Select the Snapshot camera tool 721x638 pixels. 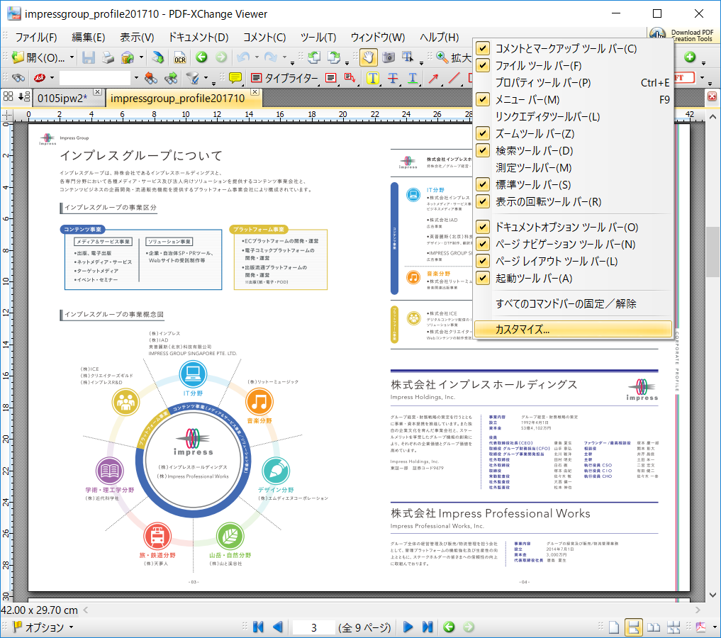(389, 57)
